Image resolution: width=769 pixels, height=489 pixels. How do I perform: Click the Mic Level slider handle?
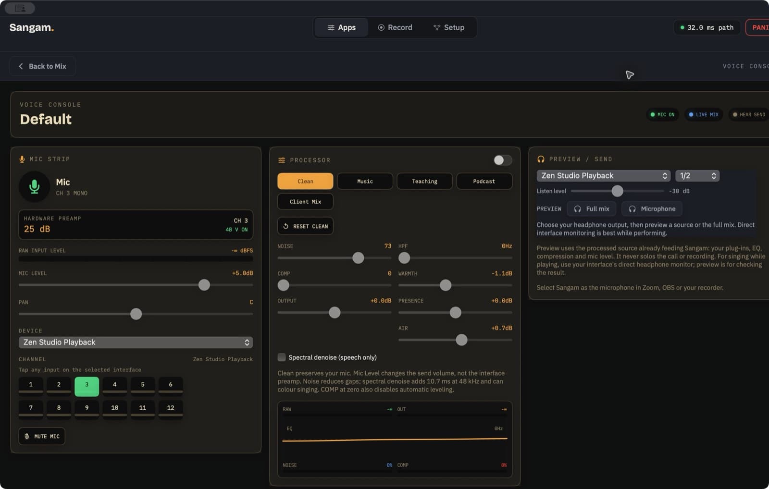tap(204, 285)
